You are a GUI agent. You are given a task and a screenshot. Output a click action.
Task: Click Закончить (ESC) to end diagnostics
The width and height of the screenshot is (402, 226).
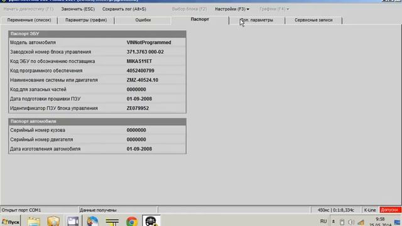coord(78,9)
